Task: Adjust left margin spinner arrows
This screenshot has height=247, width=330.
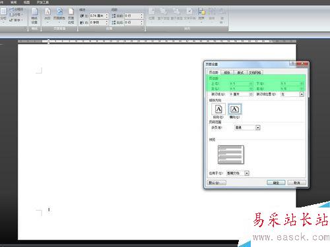Action: click(251, 89)
